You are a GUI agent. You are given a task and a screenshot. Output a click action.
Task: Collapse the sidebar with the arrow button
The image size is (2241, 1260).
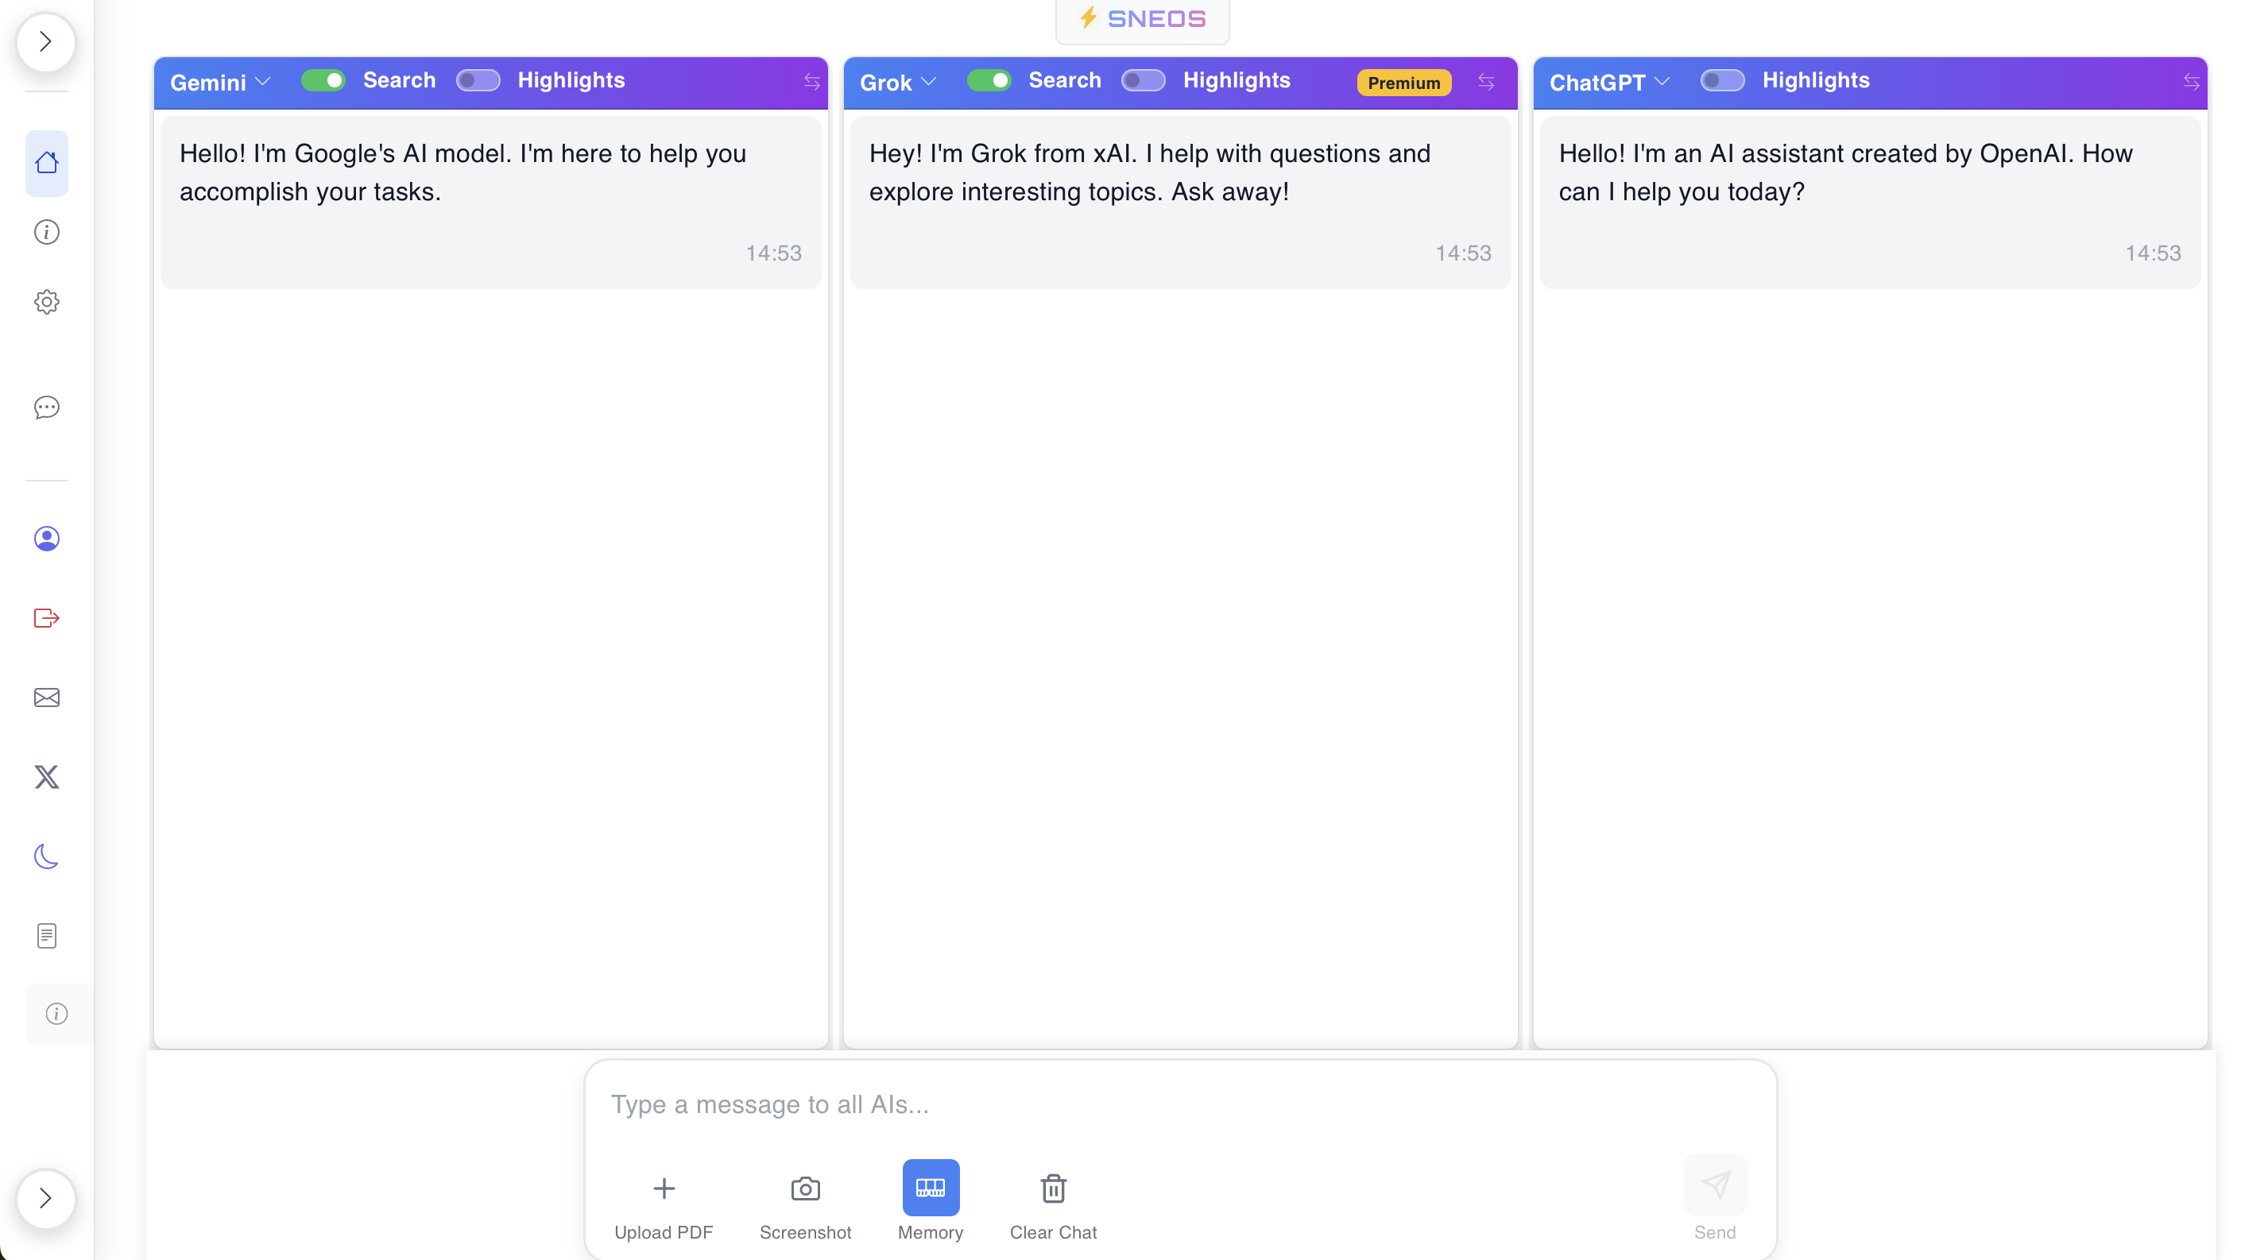click(x=46, y=42)
